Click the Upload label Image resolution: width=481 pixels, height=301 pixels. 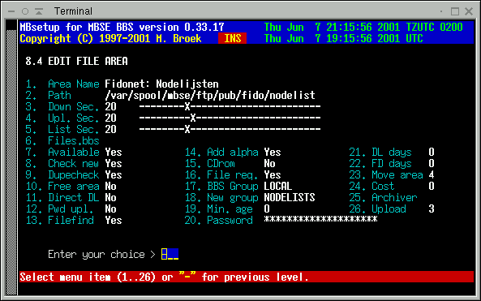pyautogui.click(x=389, y=209)
